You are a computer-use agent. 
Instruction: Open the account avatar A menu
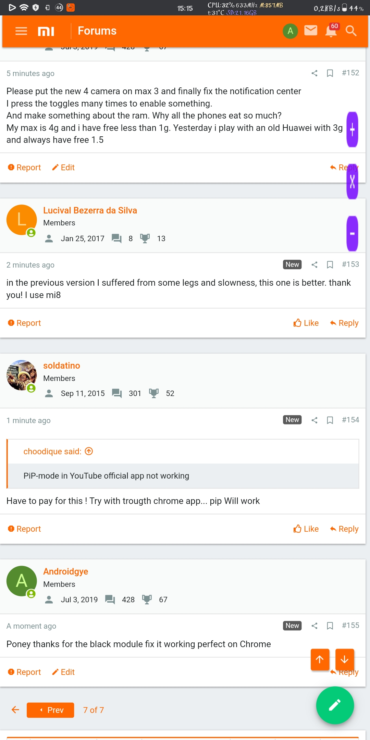click(x=290, y=31)
